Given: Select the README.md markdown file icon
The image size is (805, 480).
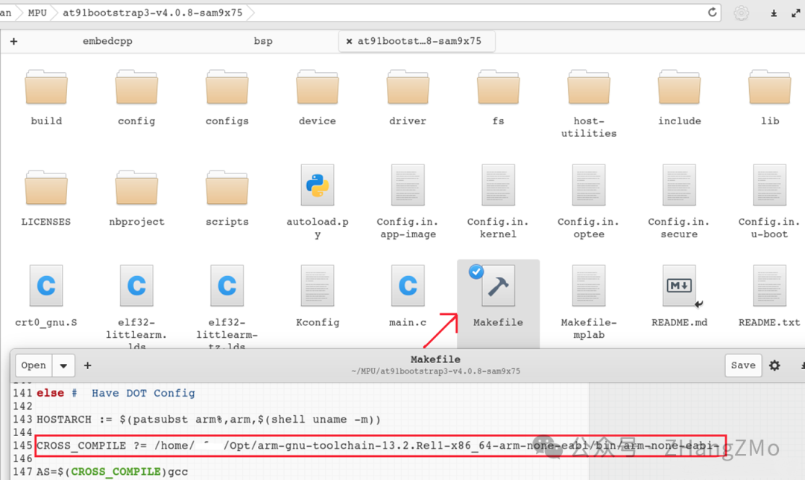Looking at the screenshot, I should [679, 285].
